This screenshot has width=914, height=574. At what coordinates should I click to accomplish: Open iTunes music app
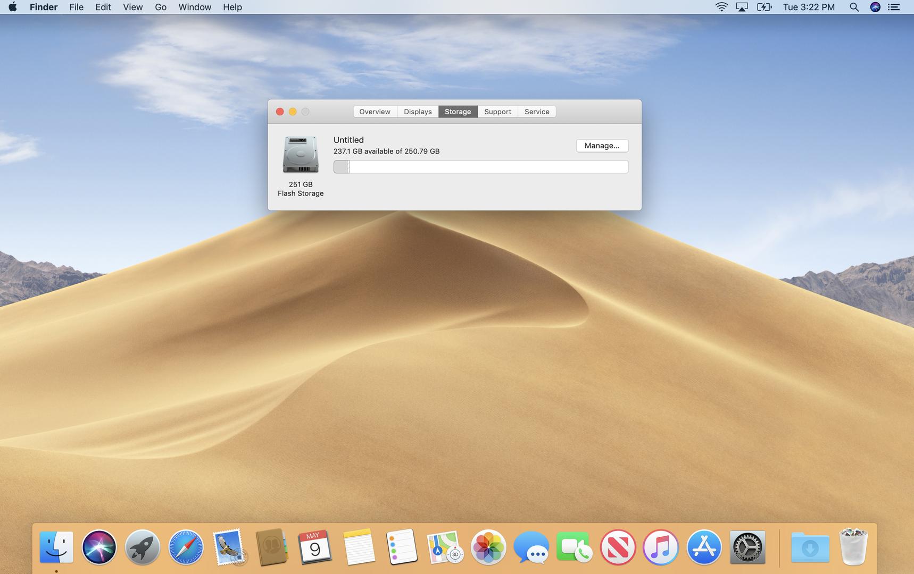tap(661, 547)
